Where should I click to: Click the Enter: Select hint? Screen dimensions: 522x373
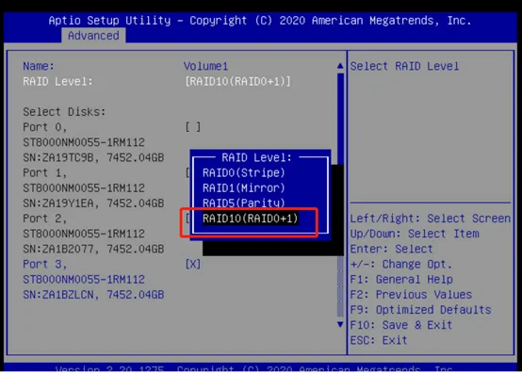tap(392, 249)
